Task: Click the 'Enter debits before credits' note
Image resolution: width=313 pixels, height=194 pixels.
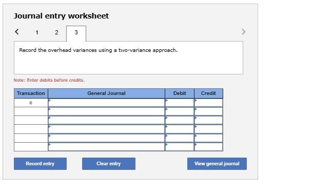Action: 49,80
